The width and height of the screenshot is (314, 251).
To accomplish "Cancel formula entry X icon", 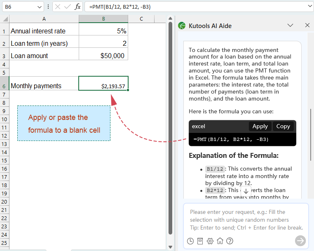I will 58,7.
